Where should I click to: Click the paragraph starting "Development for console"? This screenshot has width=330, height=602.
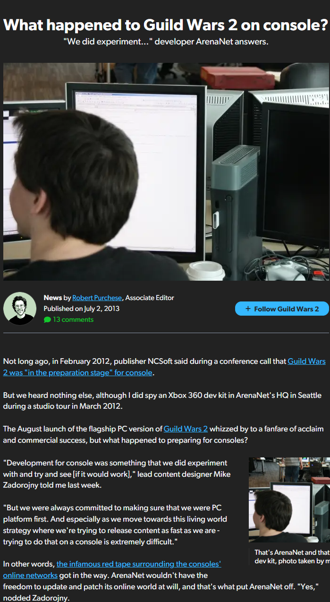pyautogui.click(x=117, y=474)
